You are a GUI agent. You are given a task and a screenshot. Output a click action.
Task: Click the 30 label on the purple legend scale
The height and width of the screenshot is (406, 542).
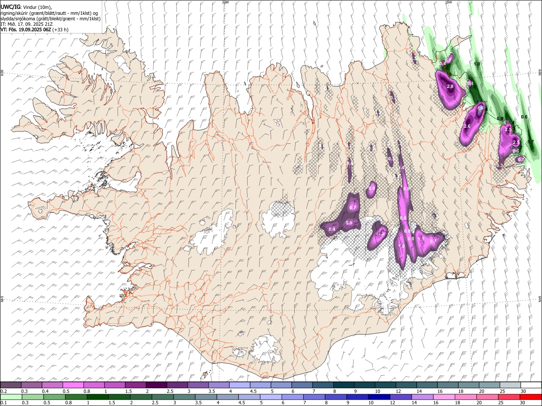(523, 391)
